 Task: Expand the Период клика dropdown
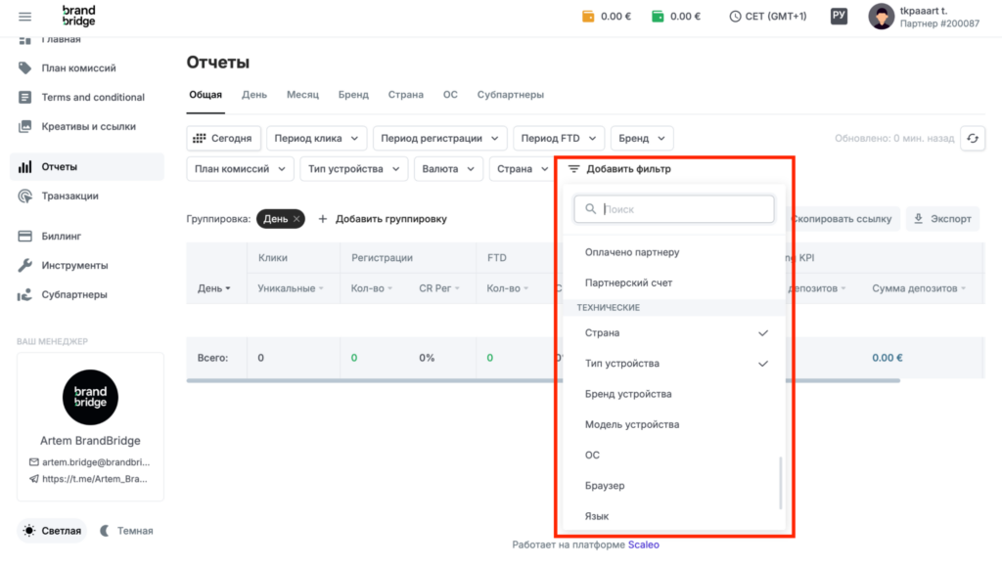pos(316,139)
